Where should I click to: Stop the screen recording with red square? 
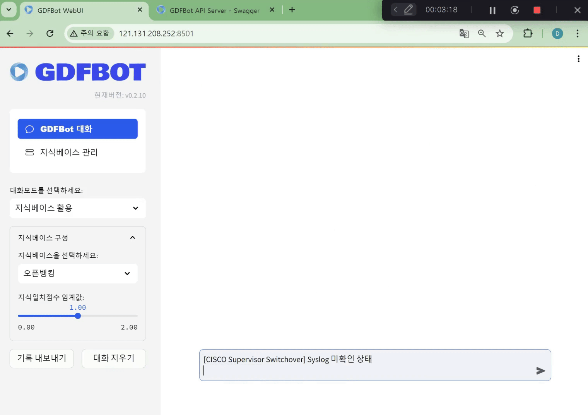point(537,10)
